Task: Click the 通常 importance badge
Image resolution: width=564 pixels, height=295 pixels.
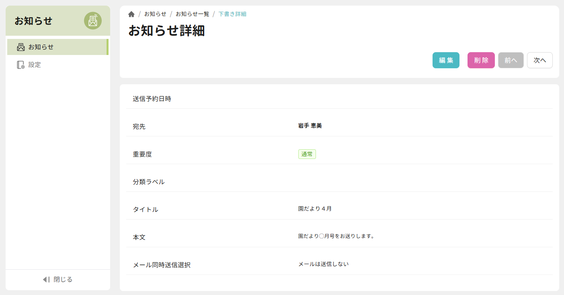Action: (307, 154)
